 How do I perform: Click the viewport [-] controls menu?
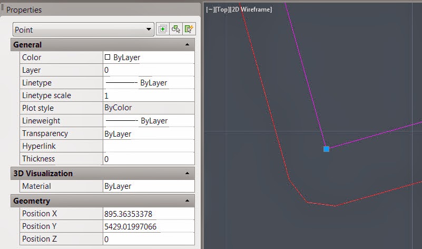click(210, 9)
